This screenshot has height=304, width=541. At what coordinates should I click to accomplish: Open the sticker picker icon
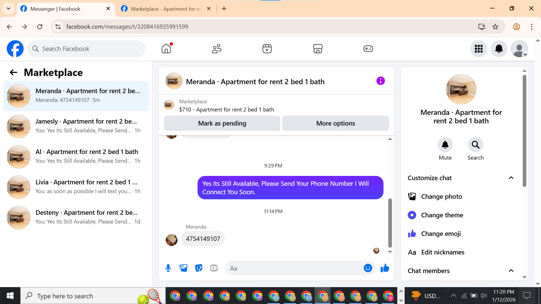coord(199,268)
